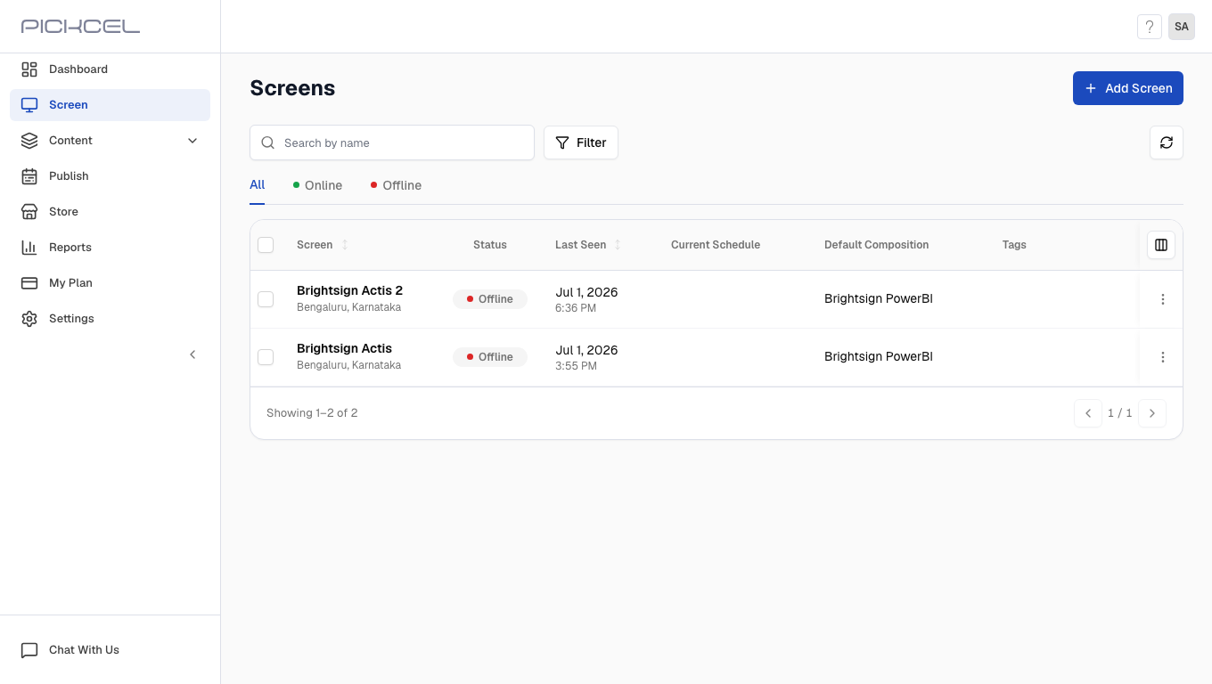The image size is (1212, 684).
Task: Click the Tags column header
Action: coord(1014,245)
